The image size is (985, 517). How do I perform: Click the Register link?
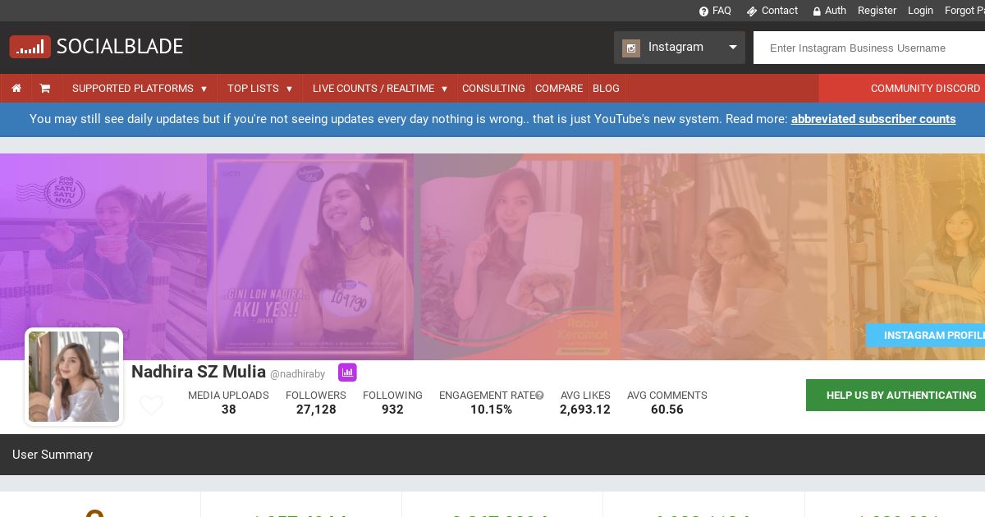[877, 11]
